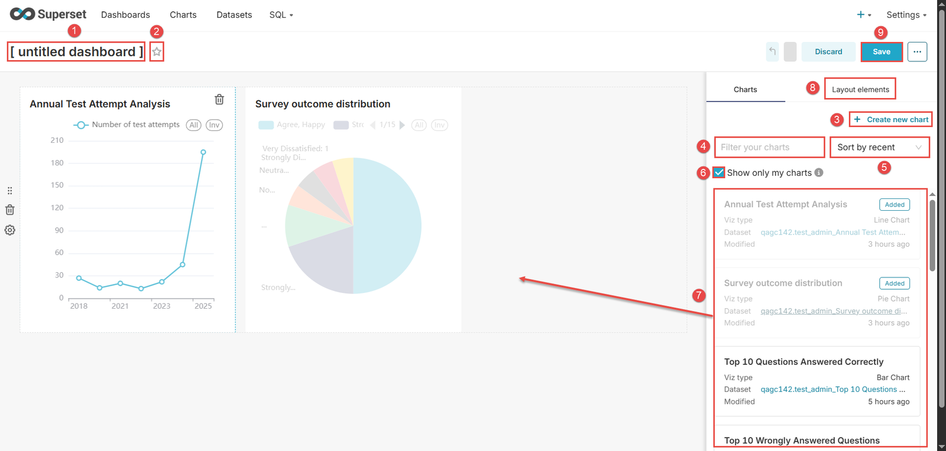Screen dimensions: 946x451
Task: Click the Filter your charts input field
Action: [x=769, y=148]
